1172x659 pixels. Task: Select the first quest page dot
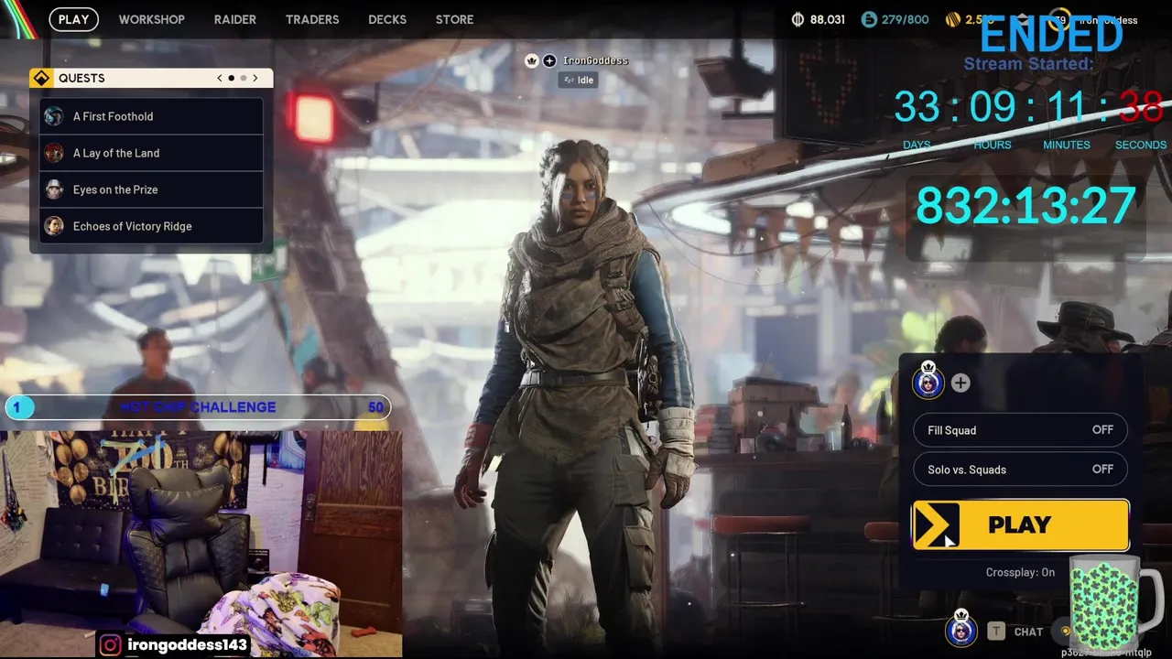coord(231,78)
